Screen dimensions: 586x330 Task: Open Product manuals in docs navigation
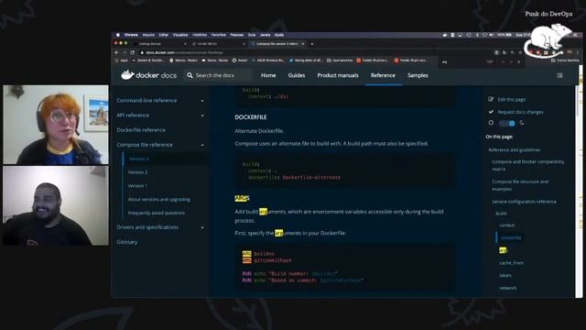338,75
